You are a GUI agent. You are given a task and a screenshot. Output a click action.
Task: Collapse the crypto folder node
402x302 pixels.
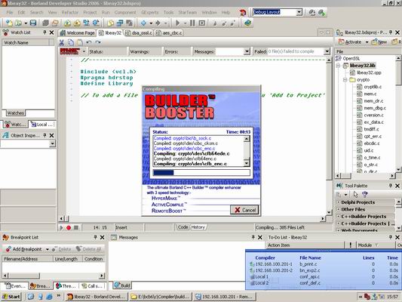[345, 80]
